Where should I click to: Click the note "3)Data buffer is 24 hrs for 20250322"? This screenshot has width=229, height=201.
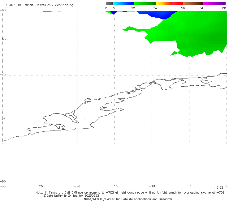[x=71, y=196]
